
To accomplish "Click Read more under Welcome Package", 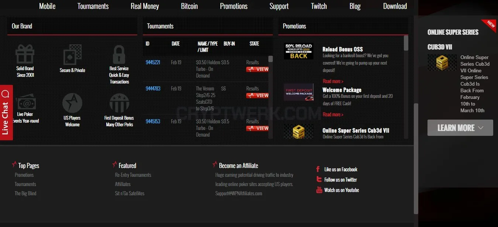I will click(x=333, y=114).
